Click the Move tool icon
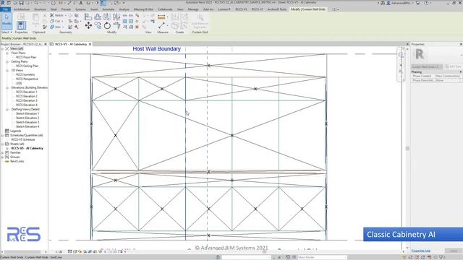This screenshot has width=463, height=260. pos(88,26)
